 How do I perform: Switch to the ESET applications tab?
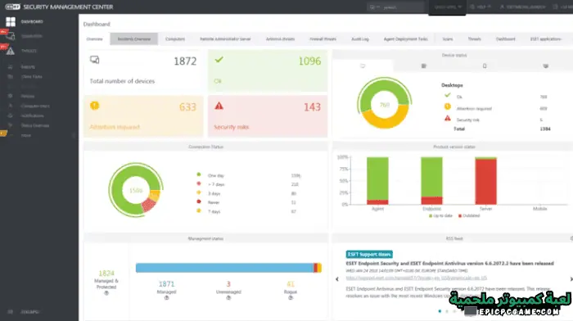(x=546, y=38)
